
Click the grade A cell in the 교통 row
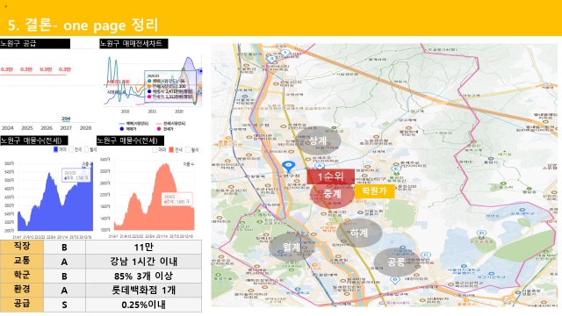tap(64, 262)
